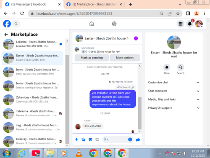The height and width of the screenshot is (158, 210).
Task: Open the tab search dropdown arrow
Action: 180,5
